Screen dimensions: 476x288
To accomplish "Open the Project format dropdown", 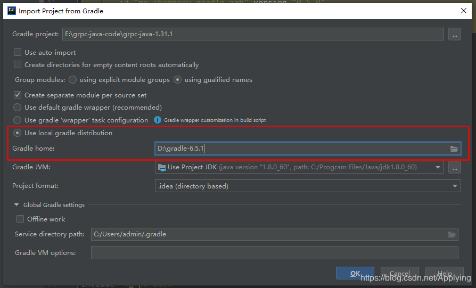I will (x=308, y=186).
